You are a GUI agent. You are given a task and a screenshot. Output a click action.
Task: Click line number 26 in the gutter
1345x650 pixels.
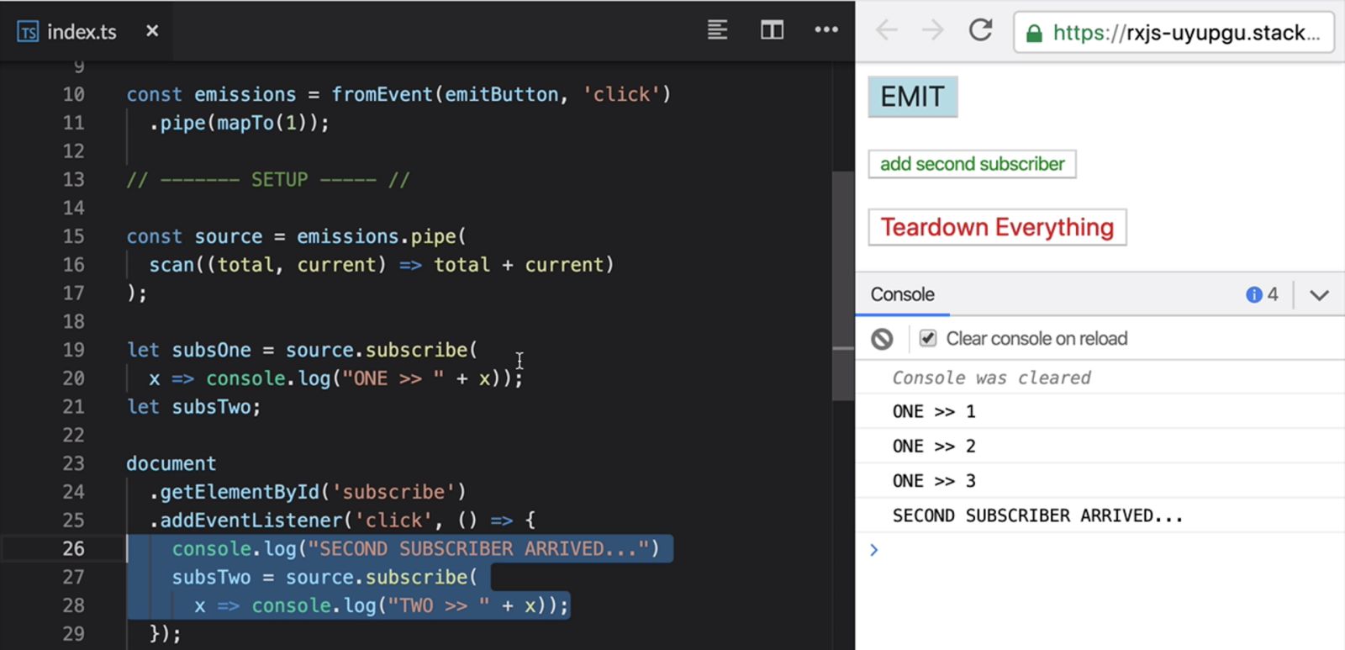click(73, 549)
